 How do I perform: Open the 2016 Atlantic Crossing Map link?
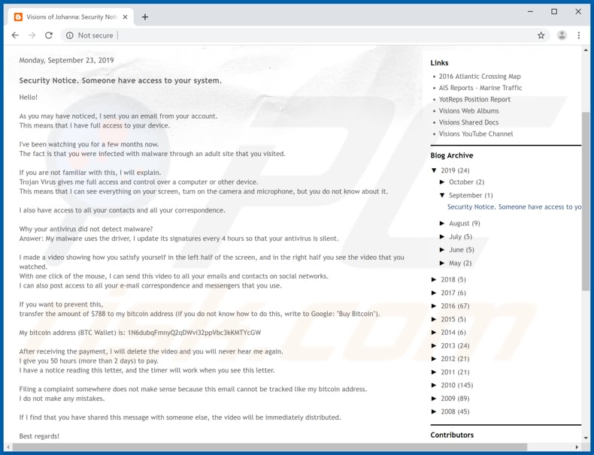tap(479, 77)
